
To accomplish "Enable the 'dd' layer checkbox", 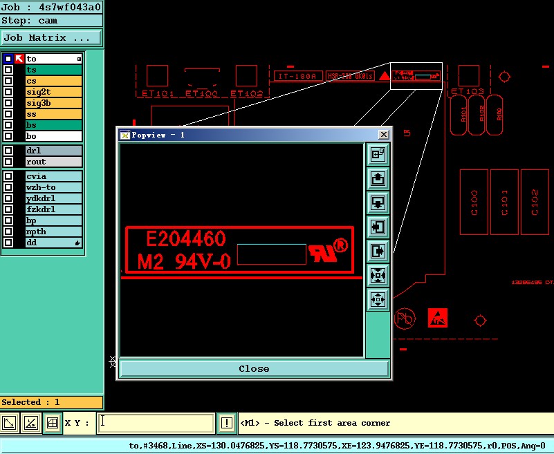I will coord(8,243).
